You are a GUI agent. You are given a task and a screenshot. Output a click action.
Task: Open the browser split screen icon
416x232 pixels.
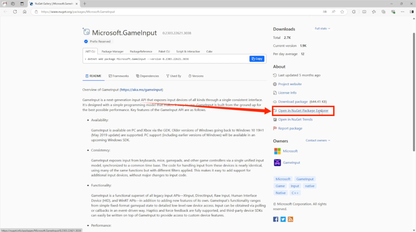364,12
